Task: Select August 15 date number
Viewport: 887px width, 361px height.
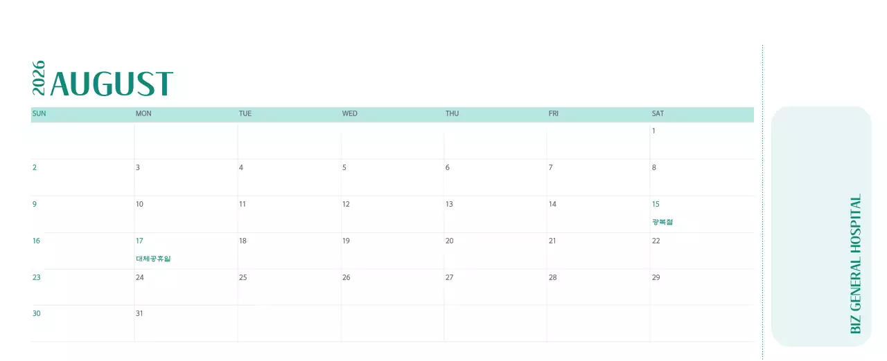Action: tap(656, 204)
